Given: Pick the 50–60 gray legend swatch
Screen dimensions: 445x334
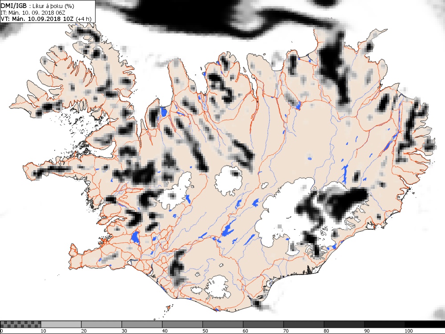Looking at the screenshot, I should 223,324.
